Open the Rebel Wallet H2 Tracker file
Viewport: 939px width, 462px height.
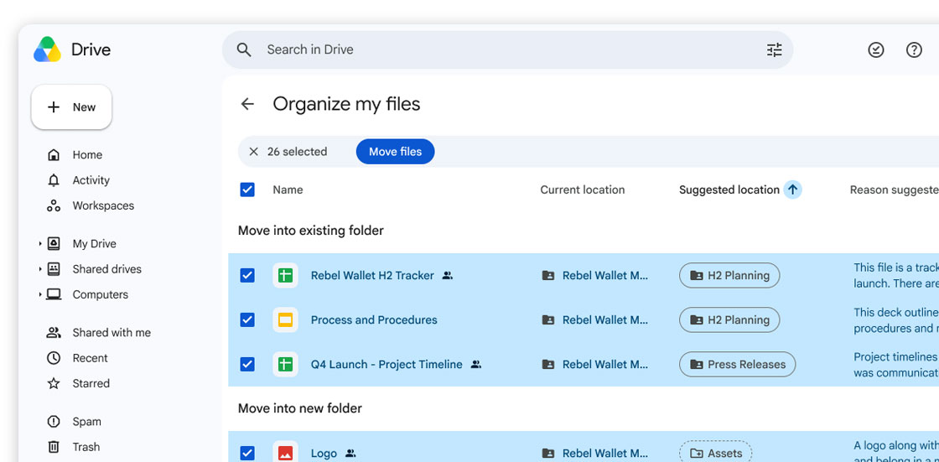coord(372,276)
